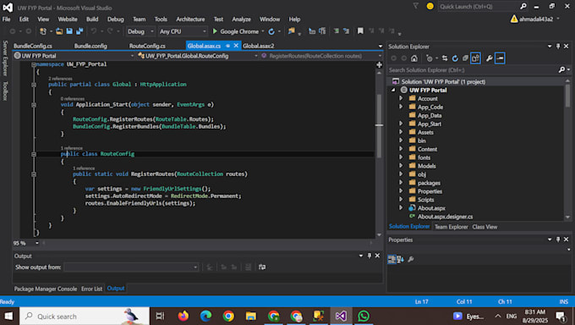Open the Architecture menu
The width and height of the screenshot is (575, 325).
point(190,19)
